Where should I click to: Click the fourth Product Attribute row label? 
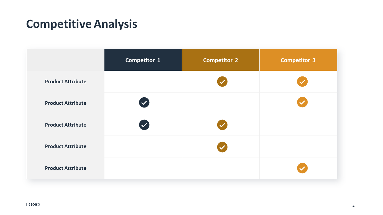click(66, 146)
